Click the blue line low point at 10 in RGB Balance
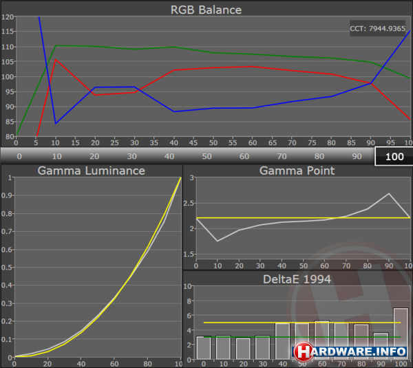This screenshot has height=368, width=413. pos(56,123)
